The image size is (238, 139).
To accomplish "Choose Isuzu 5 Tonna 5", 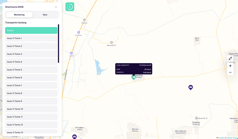I will pos(31,70).
